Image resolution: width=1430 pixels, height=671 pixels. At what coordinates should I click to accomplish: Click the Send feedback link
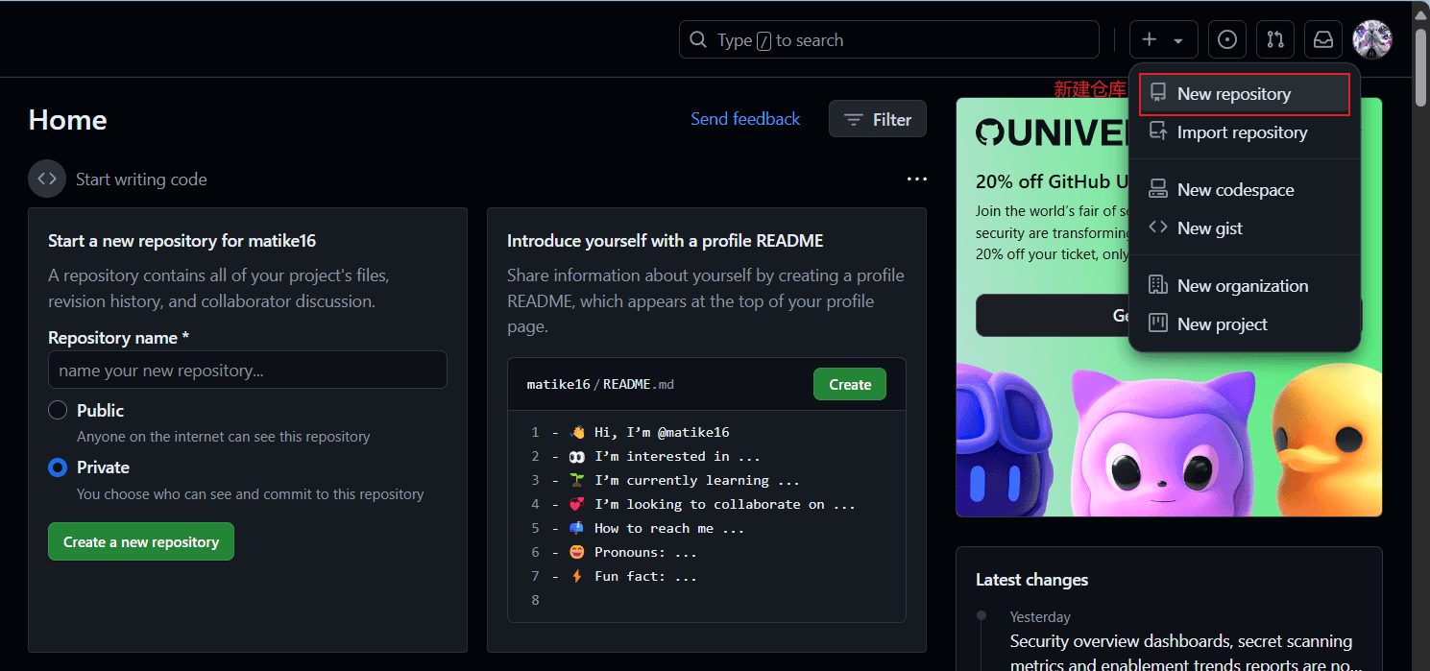point(745,119)
